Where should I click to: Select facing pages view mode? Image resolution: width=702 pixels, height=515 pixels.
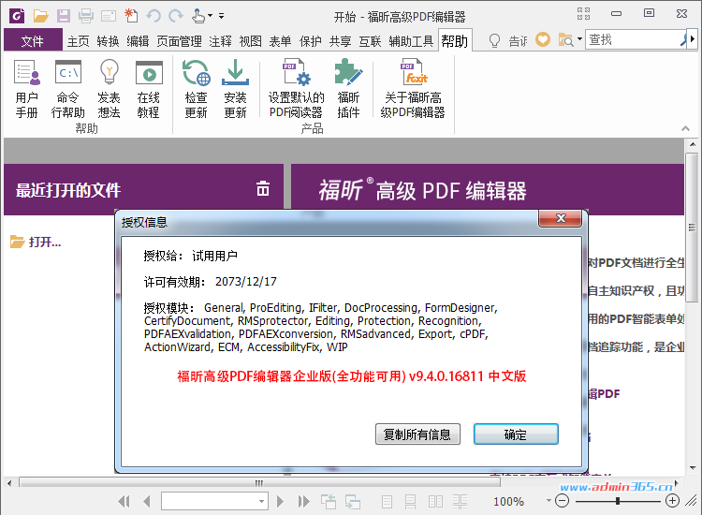pyautogui.click(x=435, y=502)
